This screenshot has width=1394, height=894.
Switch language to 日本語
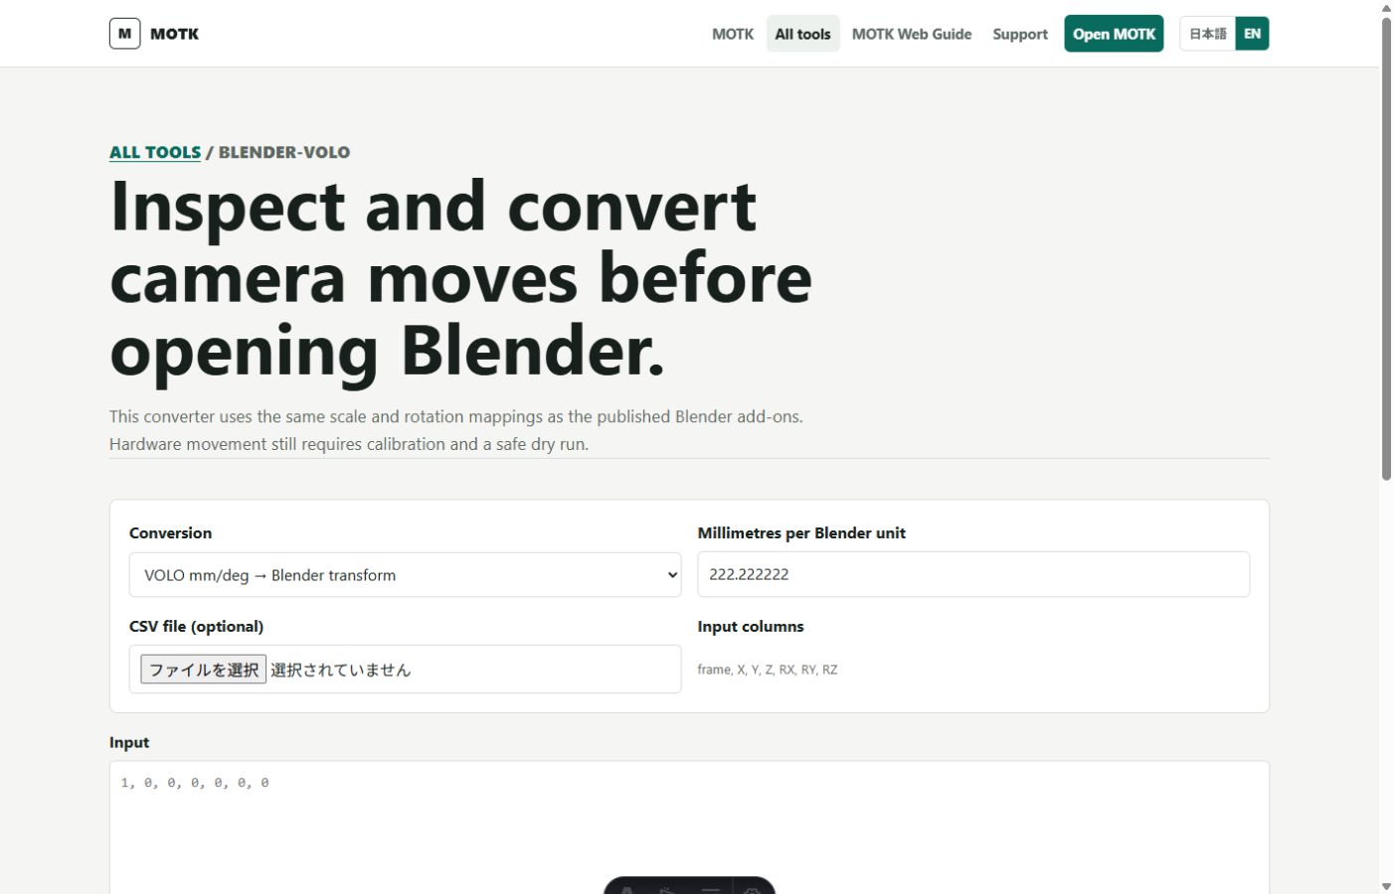pos(1208,34)
